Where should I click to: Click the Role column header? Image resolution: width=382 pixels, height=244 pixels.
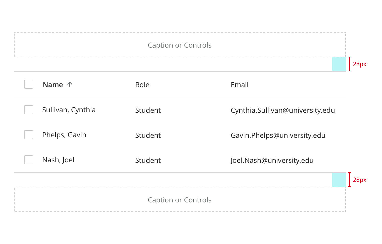tap(142, 85)
